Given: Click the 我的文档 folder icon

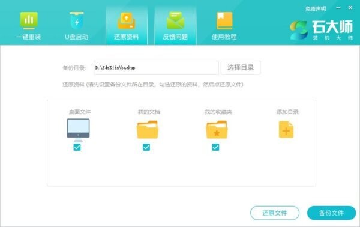Looking at the screenshot, I should coord(148,130).
